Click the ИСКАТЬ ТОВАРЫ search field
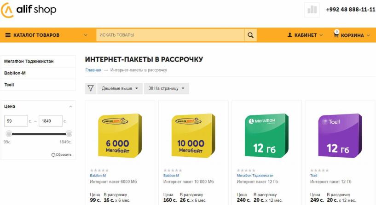 click(170, 35)
